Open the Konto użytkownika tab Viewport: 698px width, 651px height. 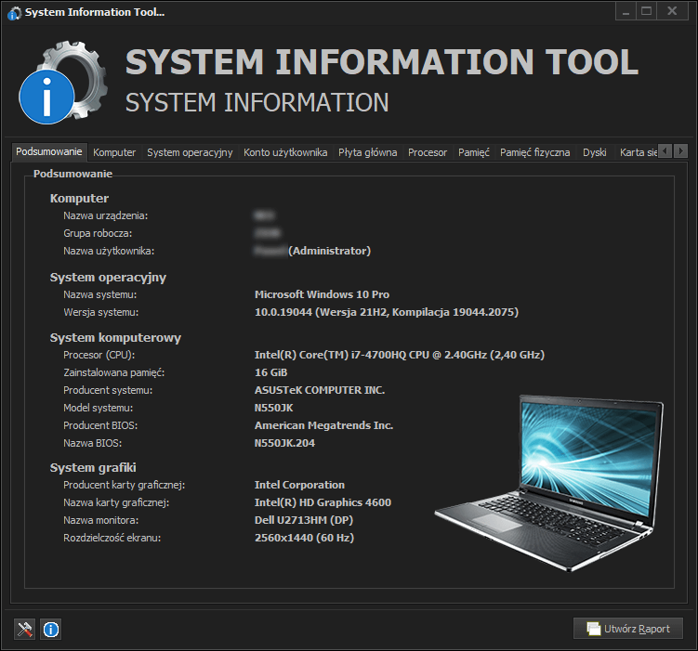285,152
